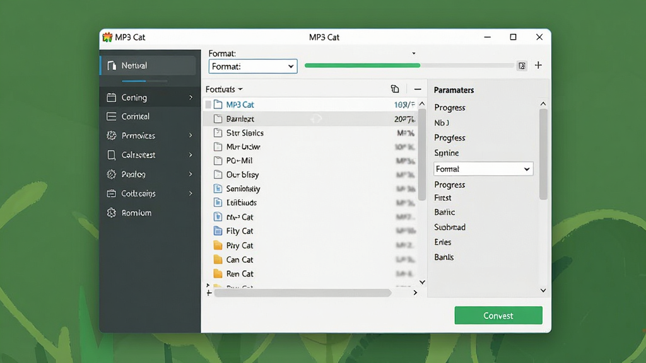Image resolution: width=646 pixels, height=363 pixels.
Task: Select the Mur Ucuw file row
Action: coord(310,146)
